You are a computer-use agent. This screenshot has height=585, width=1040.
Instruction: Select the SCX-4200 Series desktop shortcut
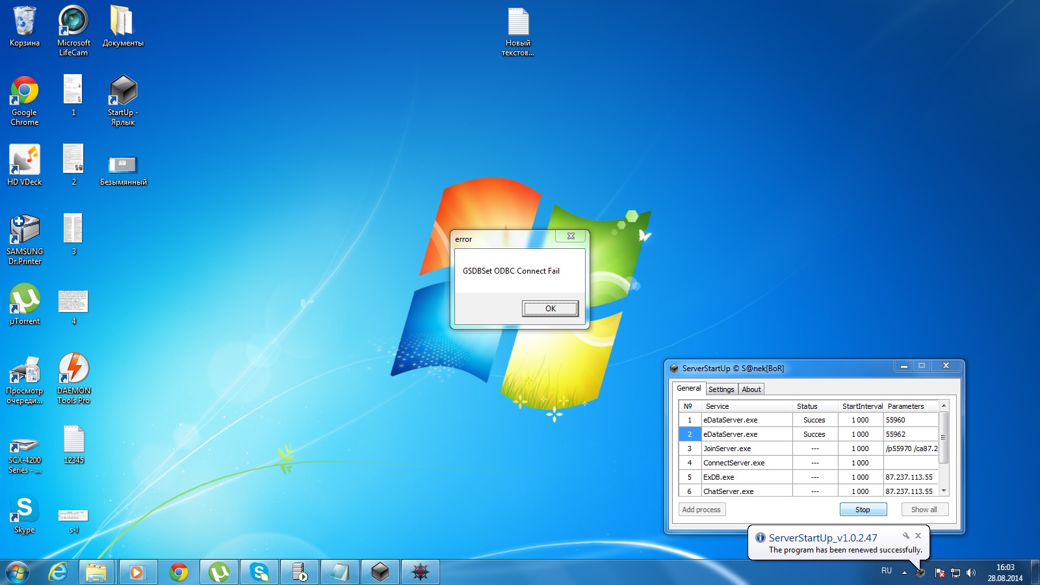point(25,455)
